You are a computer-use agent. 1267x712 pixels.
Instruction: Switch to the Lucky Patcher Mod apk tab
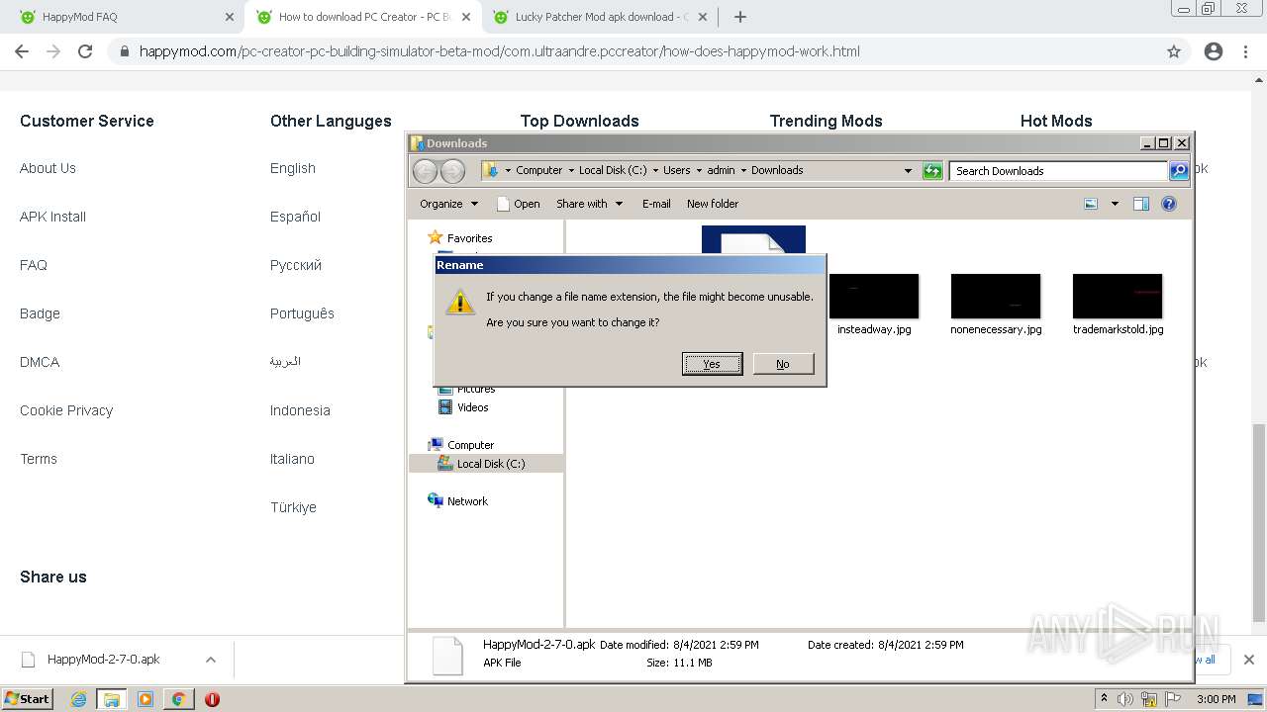point(599,17)
